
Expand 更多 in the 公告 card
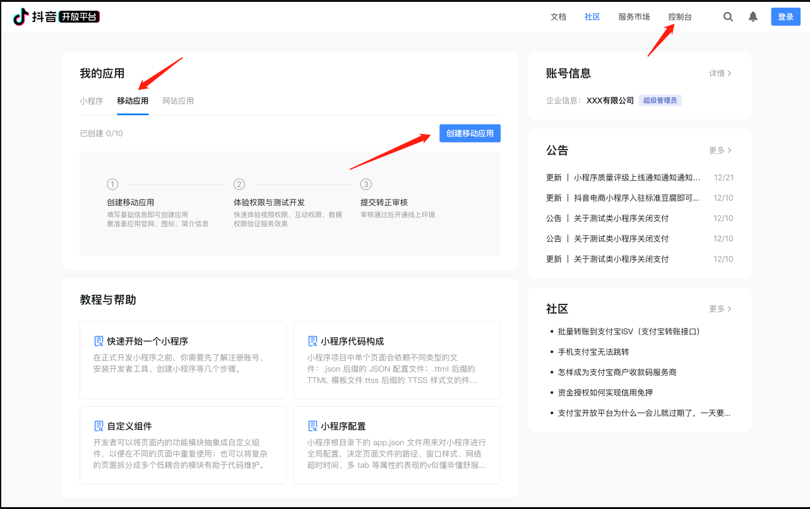pos(720,150)
